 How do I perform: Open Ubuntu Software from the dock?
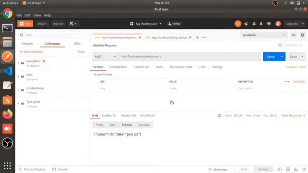coord(8,100)
